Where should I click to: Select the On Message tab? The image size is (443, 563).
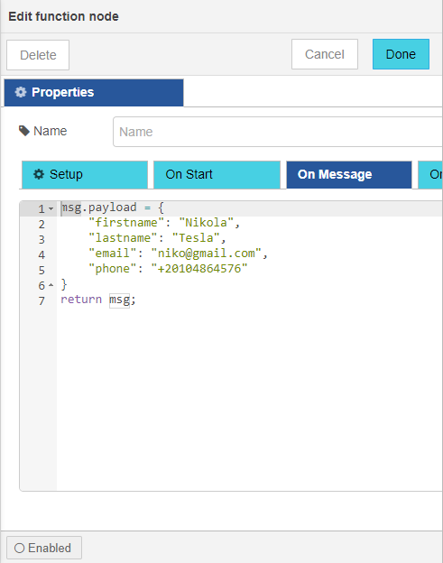(349, 174)
